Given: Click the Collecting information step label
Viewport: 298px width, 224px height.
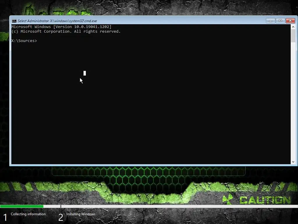Looking at the screenshot, I should pos(28,214).
